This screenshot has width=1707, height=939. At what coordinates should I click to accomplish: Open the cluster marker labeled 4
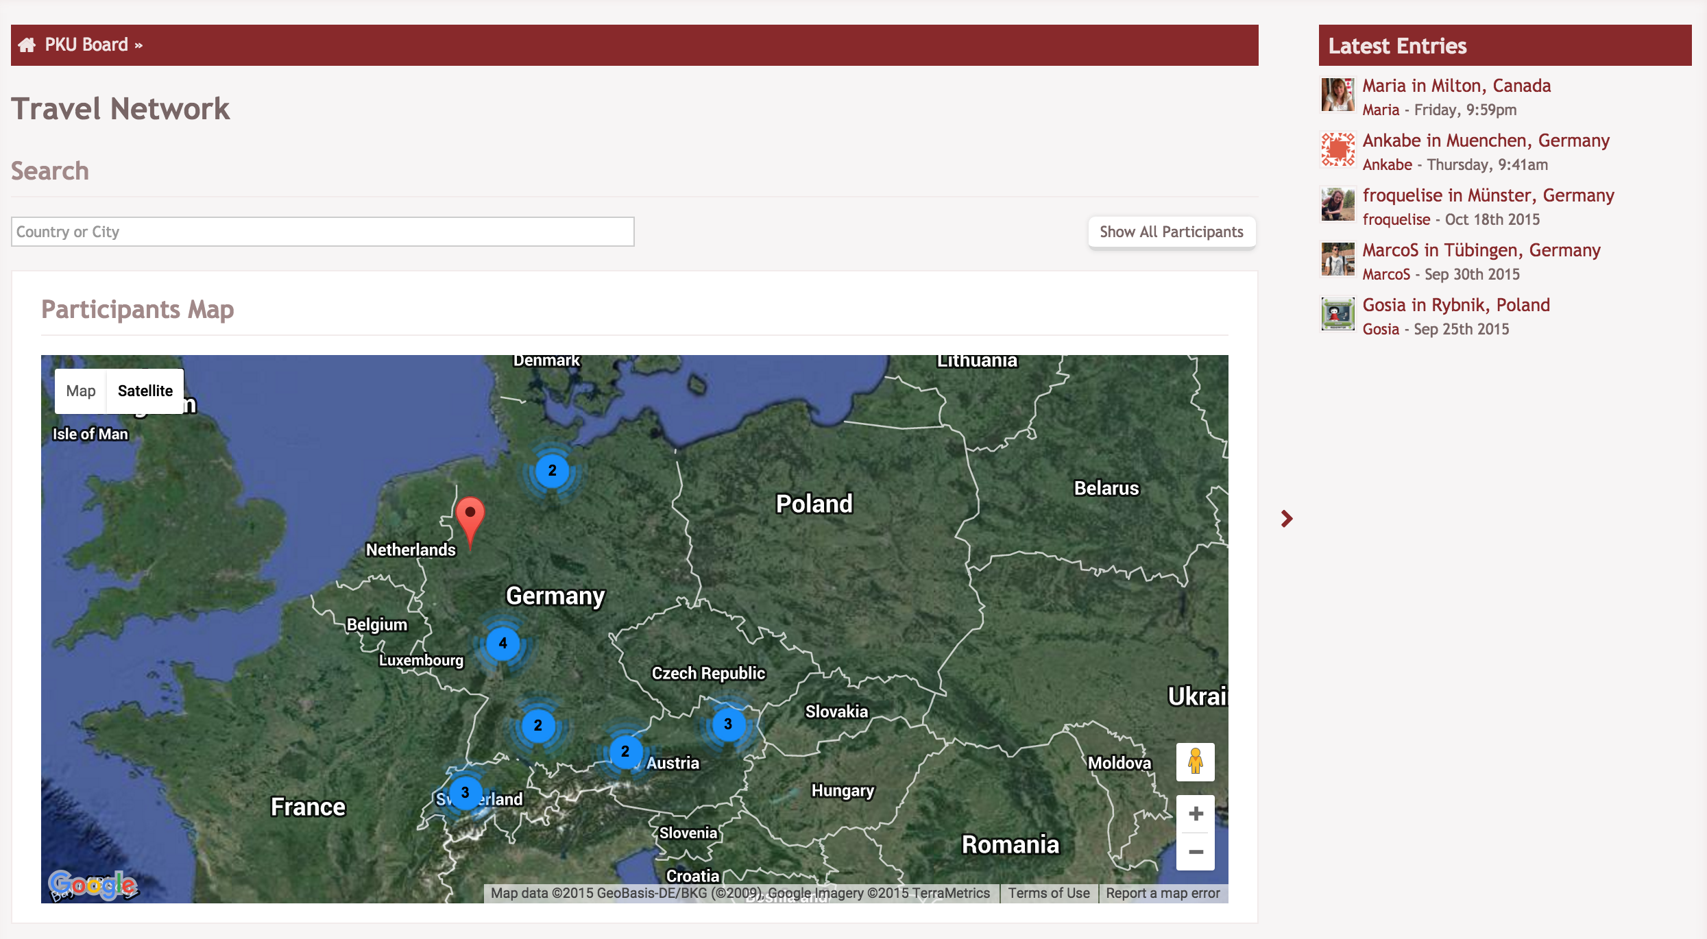(x=503, y=643)
